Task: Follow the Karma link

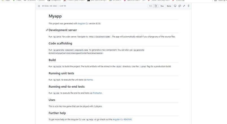Action: click(x=90, y=80)
